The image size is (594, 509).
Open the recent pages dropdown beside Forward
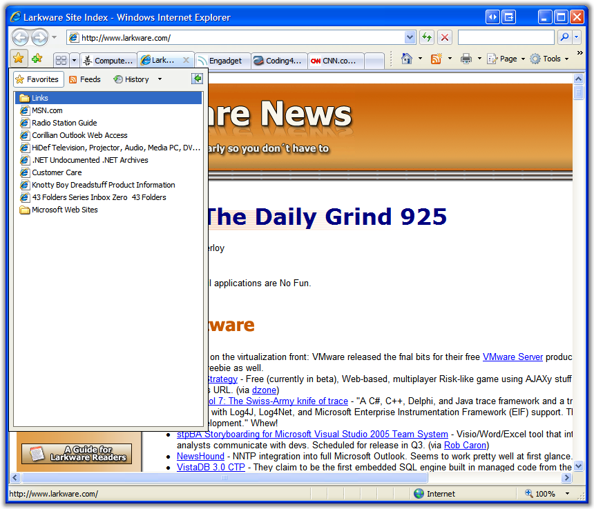coord(55,37)
